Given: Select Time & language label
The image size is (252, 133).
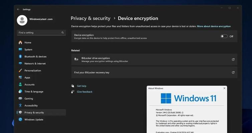Looking at the screenshot, I should pyautogui.click(x=34, y=91).
